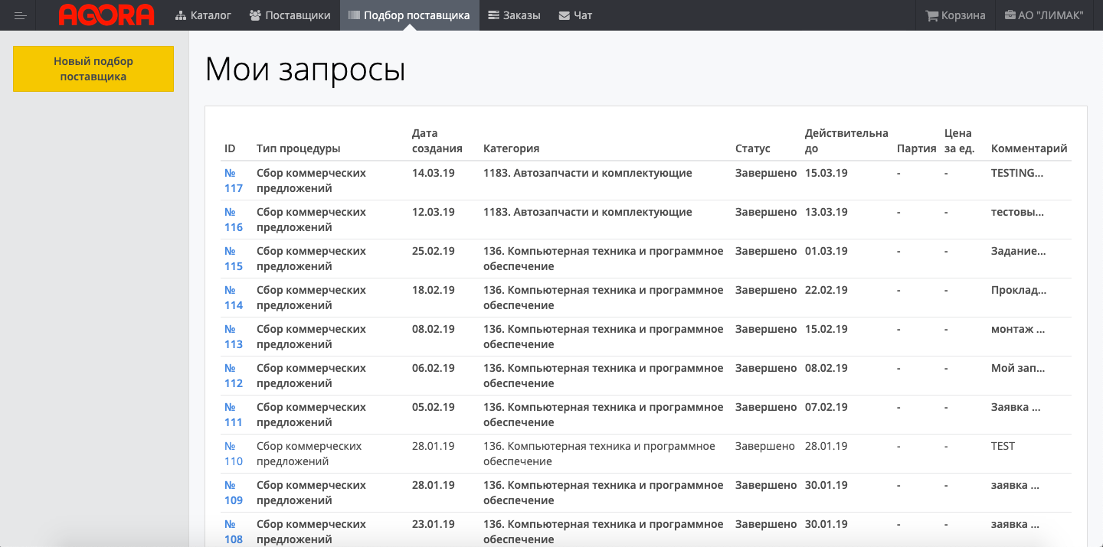The image size is (1103, 547).
Task: Click the Комментарий column header
Action: pyautogui.click(x=1029, y=148)
